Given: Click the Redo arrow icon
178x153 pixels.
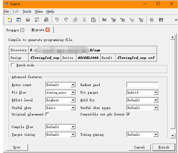Looking at the screenshot, I should pos(66,20).
